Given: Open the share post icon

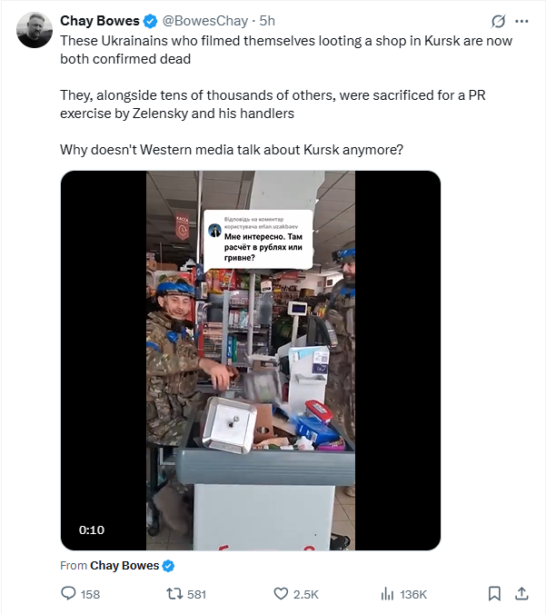Looking at the screenshot, I should point(522,593).
